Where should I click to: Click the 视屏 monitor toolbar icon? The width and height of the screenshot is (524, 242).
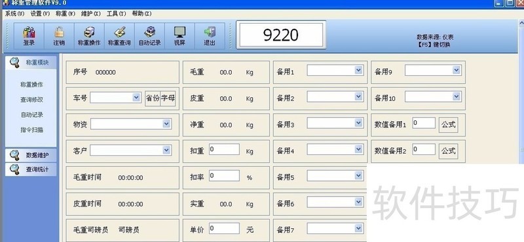point(179,36)
